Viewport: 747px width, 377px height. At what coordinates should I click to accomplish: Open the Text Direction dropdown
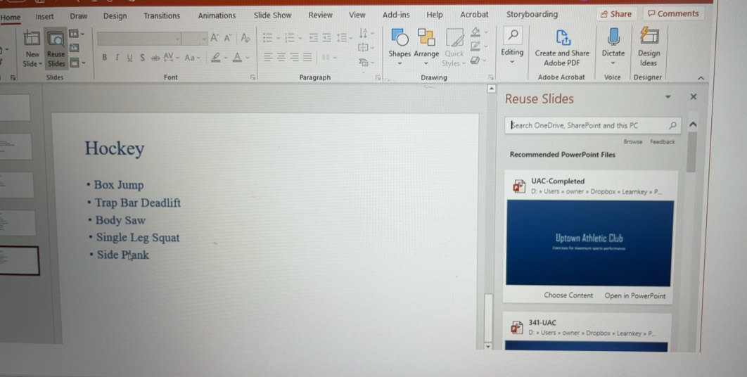(x=366, y=33)
